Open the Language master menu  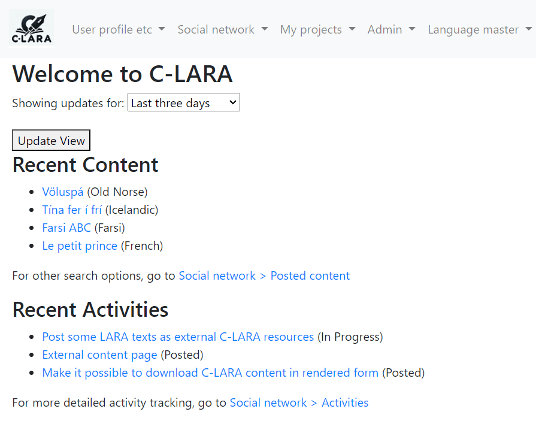[x=480, y=29]
